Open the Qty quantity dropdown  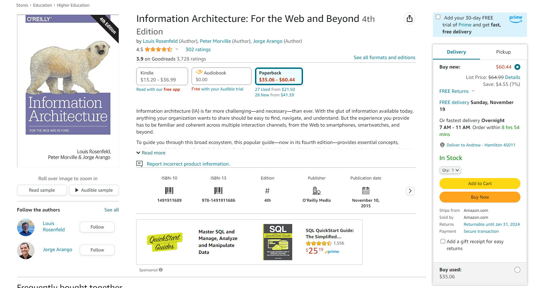pyautogui.click(x=450, y=170)
